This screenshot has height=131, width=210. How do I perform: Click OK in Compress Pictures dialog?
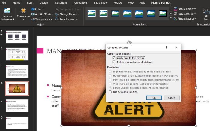[154, 98]
